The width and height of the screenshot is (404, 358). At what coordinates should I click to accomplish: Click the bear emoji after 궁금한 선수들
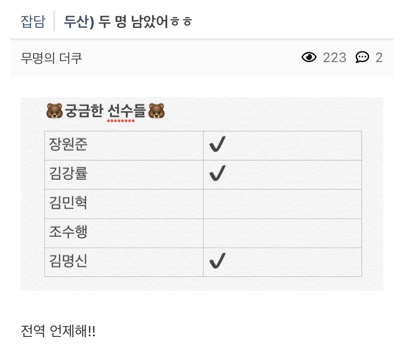point(156,111)
